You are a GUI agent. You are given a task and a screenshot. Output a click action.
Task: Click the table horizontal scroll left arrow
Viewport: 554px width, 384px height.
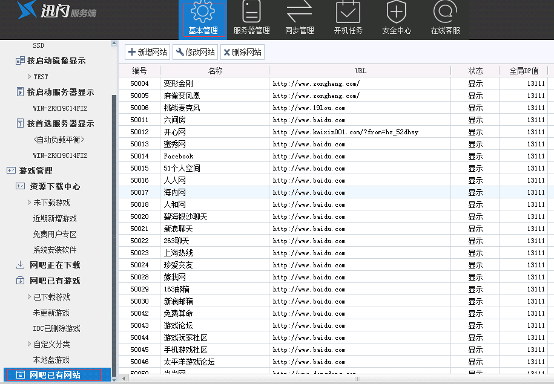[x=124, y=379]
